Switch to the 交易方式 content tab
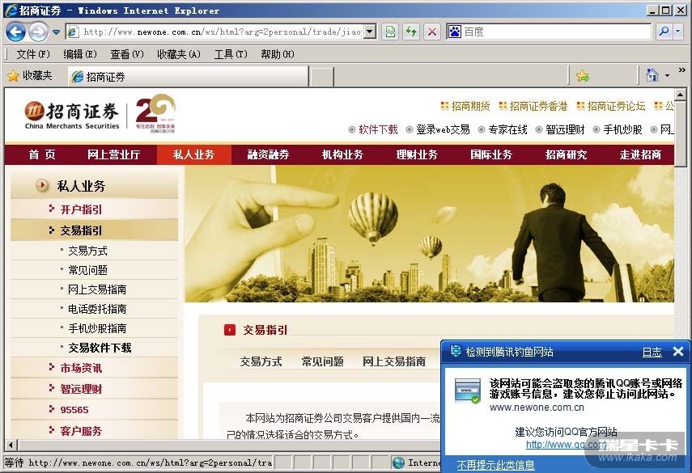Viewport: 692px width, 473px height. coord(261,362)
